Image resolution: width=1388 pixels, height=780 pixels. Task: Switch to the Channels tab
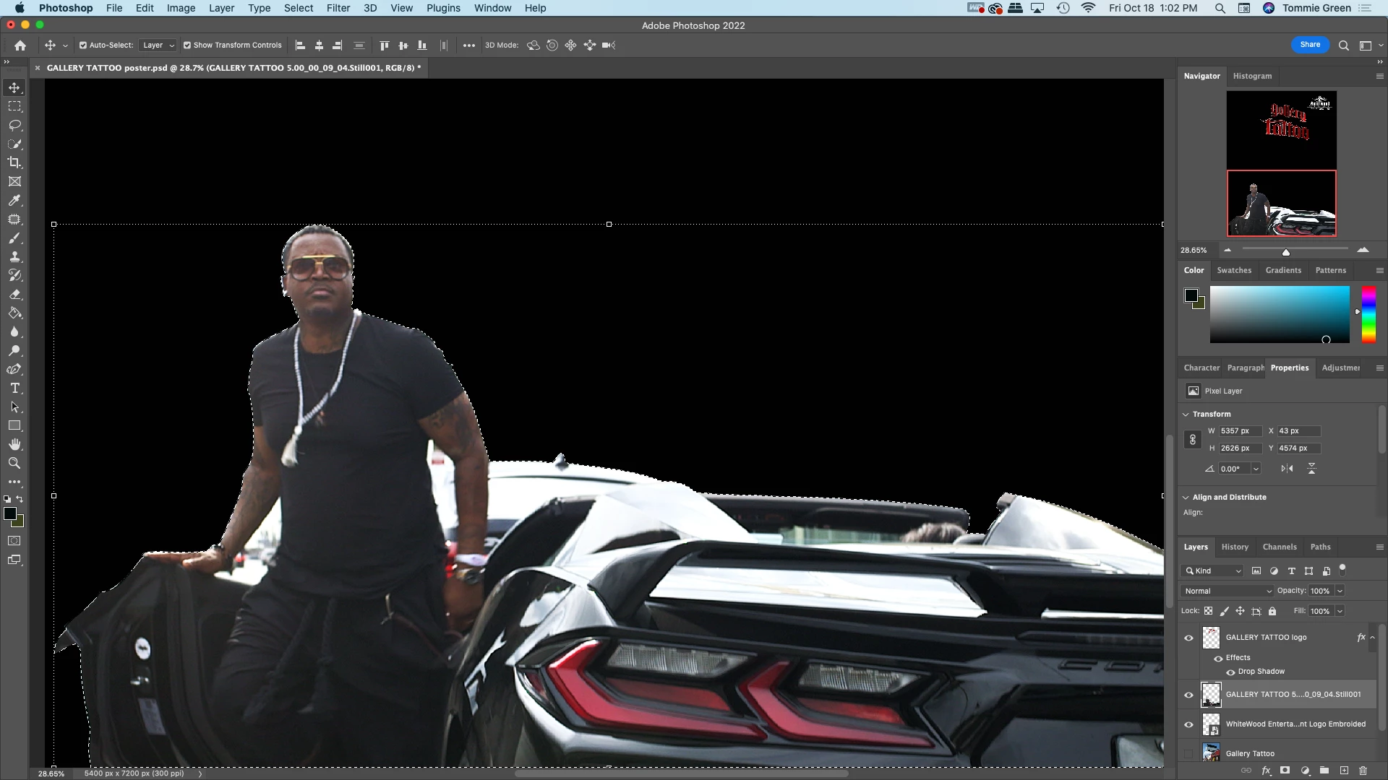click(1279, 547)
